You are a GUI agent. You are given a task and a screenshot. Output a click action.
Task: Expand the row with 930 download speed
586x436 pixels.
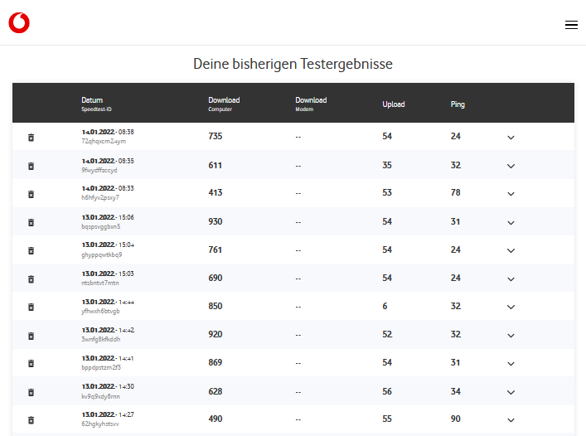511,222
